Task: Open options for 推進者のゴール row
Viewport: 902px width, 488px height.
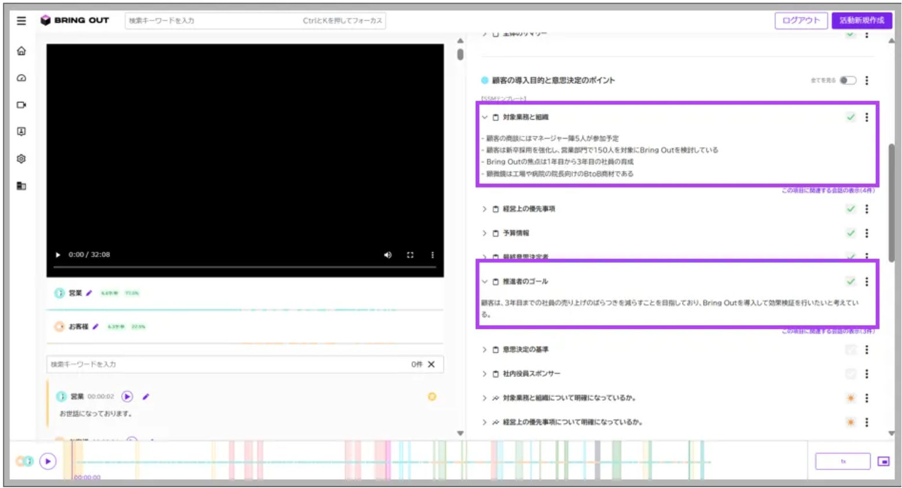Action: click(867, 282)
